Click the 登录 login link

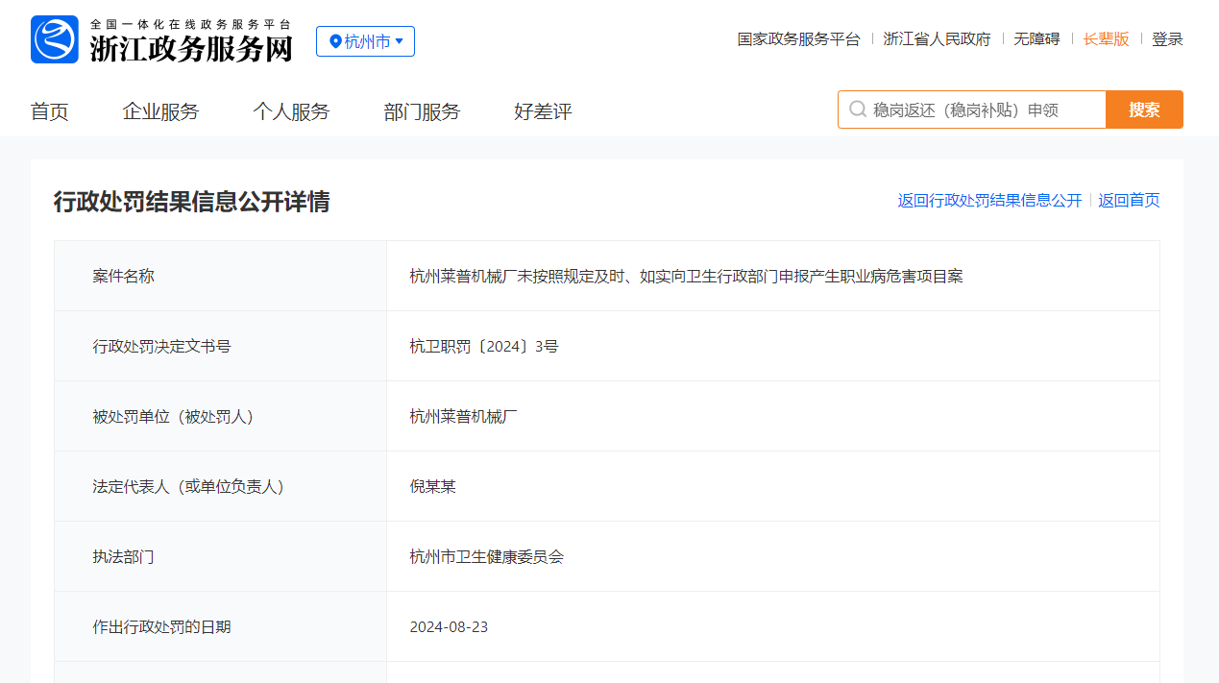1167,39
